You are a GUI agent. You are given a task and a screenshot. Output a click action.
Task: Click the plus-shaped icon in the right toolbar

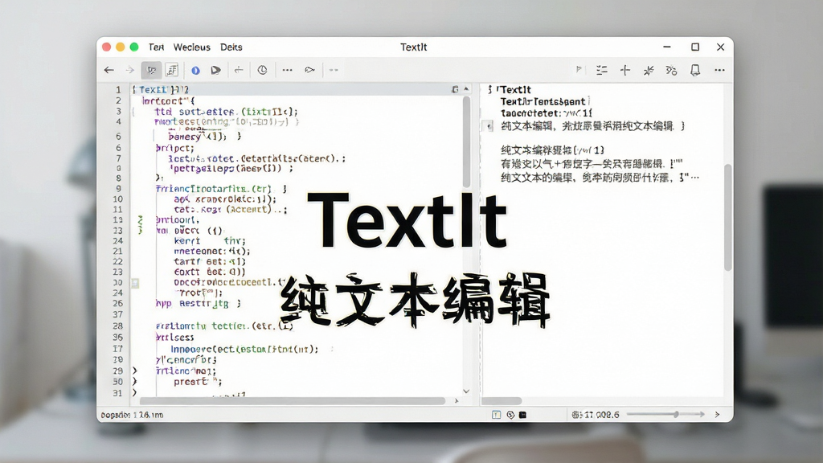625,70
